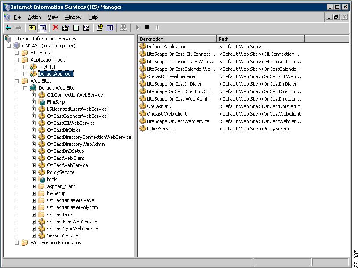Click the MMC console icon beside File menu
359x268 pixels.
pyautogui.click(x=7, y=17)
